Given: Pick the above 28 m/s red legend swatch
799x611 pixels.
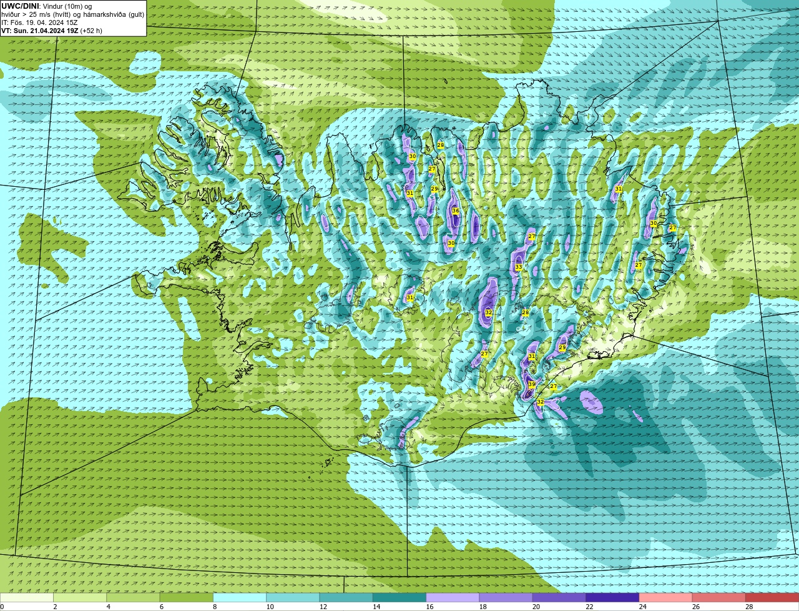Looking at the screenshot, I should [x=772, y=598].
